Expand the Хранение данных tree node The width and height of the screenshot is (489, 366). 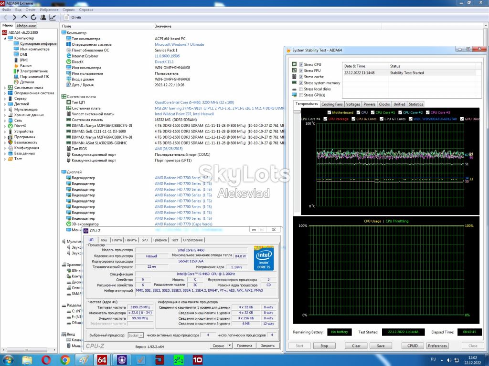coord(5,115)
